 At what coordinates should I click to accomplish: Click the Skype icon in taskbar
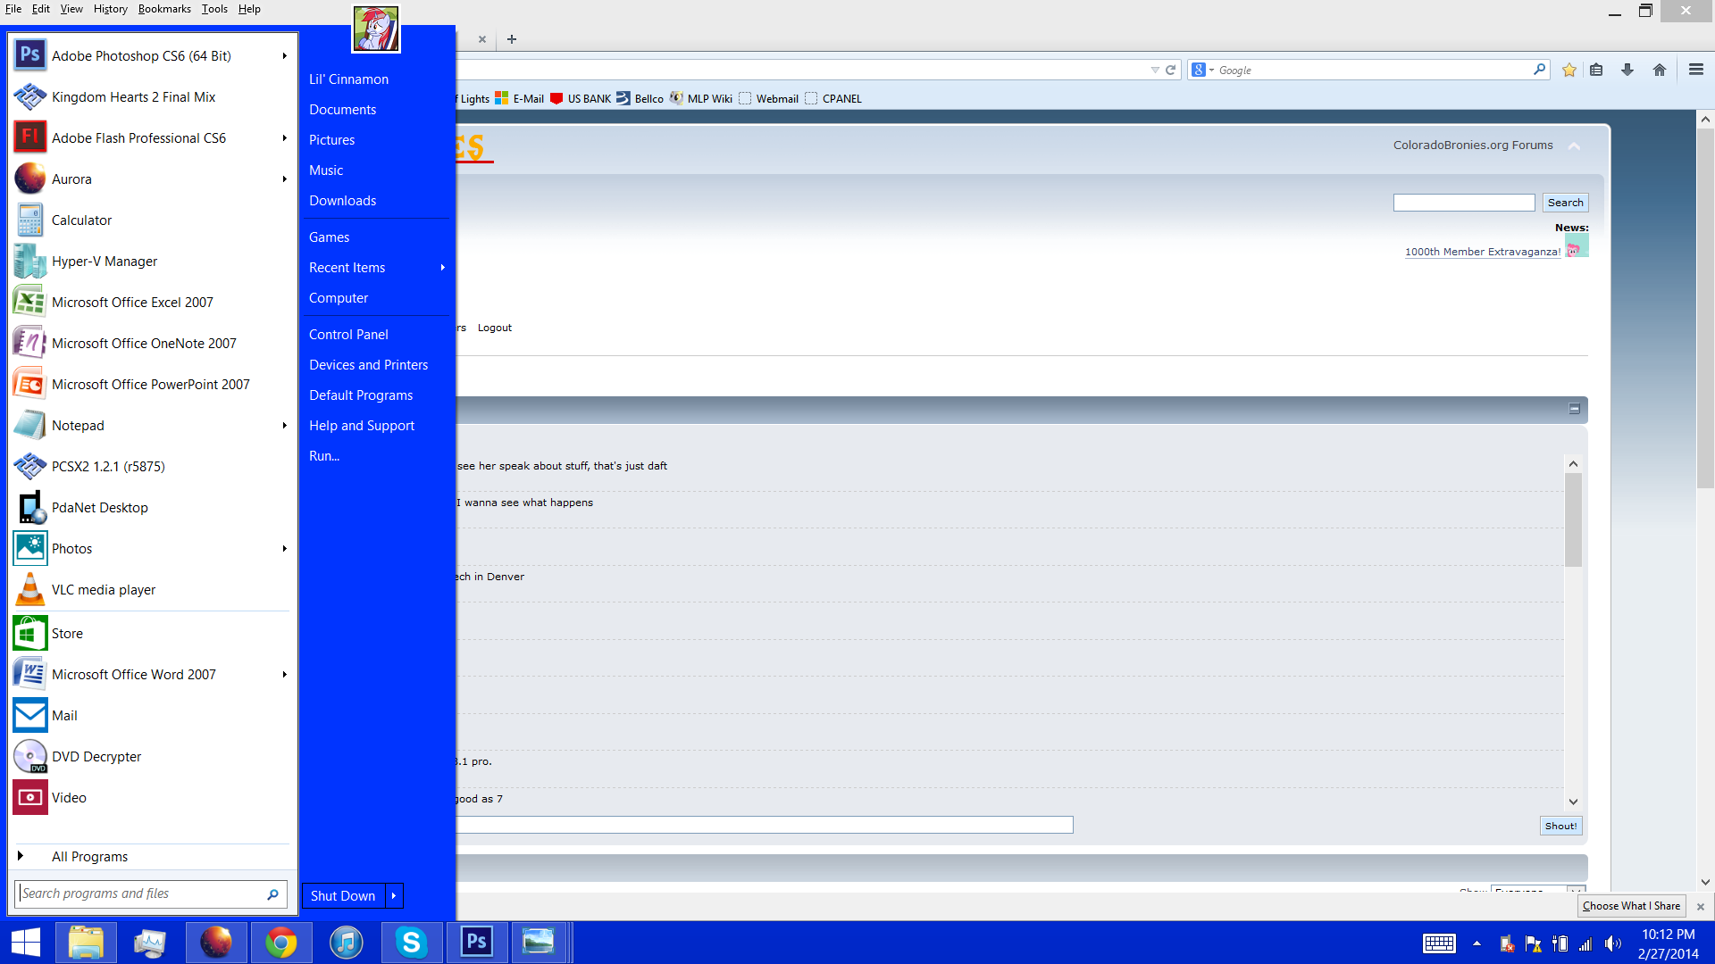[x=411, y=943]
